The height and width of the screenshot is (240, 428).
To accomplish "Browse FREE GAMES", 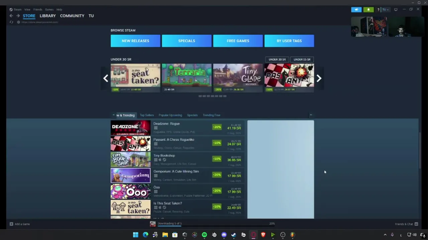I will (x=238, y=41).
